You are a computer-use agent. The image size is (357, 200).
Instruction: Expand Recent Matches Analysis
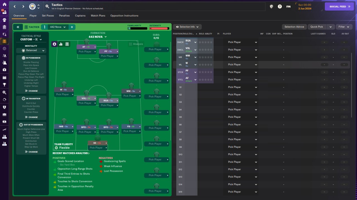(71, 153)
